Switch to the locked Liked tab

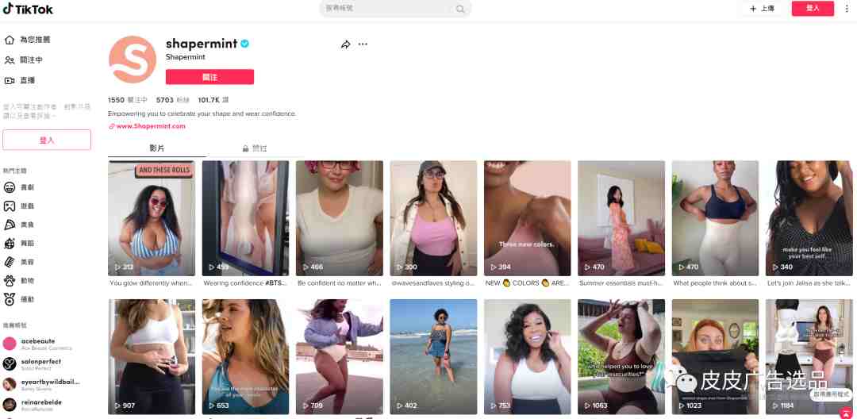pyautogui.click(x=255, y=148)
